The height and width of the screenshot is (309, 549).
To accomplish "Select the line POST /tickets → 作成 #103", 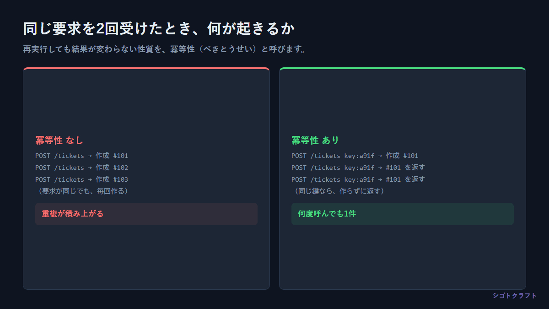I will (x=82, y=179).
